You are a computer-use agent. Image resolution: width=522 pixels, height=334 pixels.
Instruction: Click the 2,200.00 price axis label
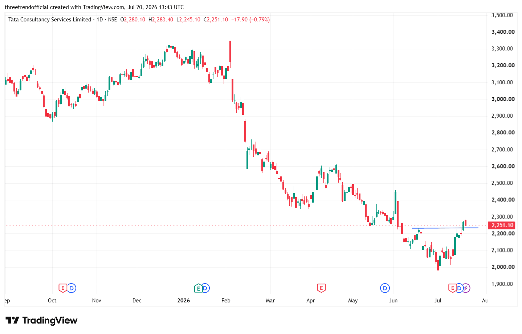pyautogui.click(x=503, y=233)
